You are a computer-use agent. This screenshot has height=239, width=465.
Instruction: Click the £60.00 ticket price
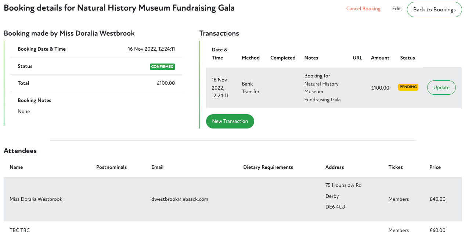[x=437, y=231]
